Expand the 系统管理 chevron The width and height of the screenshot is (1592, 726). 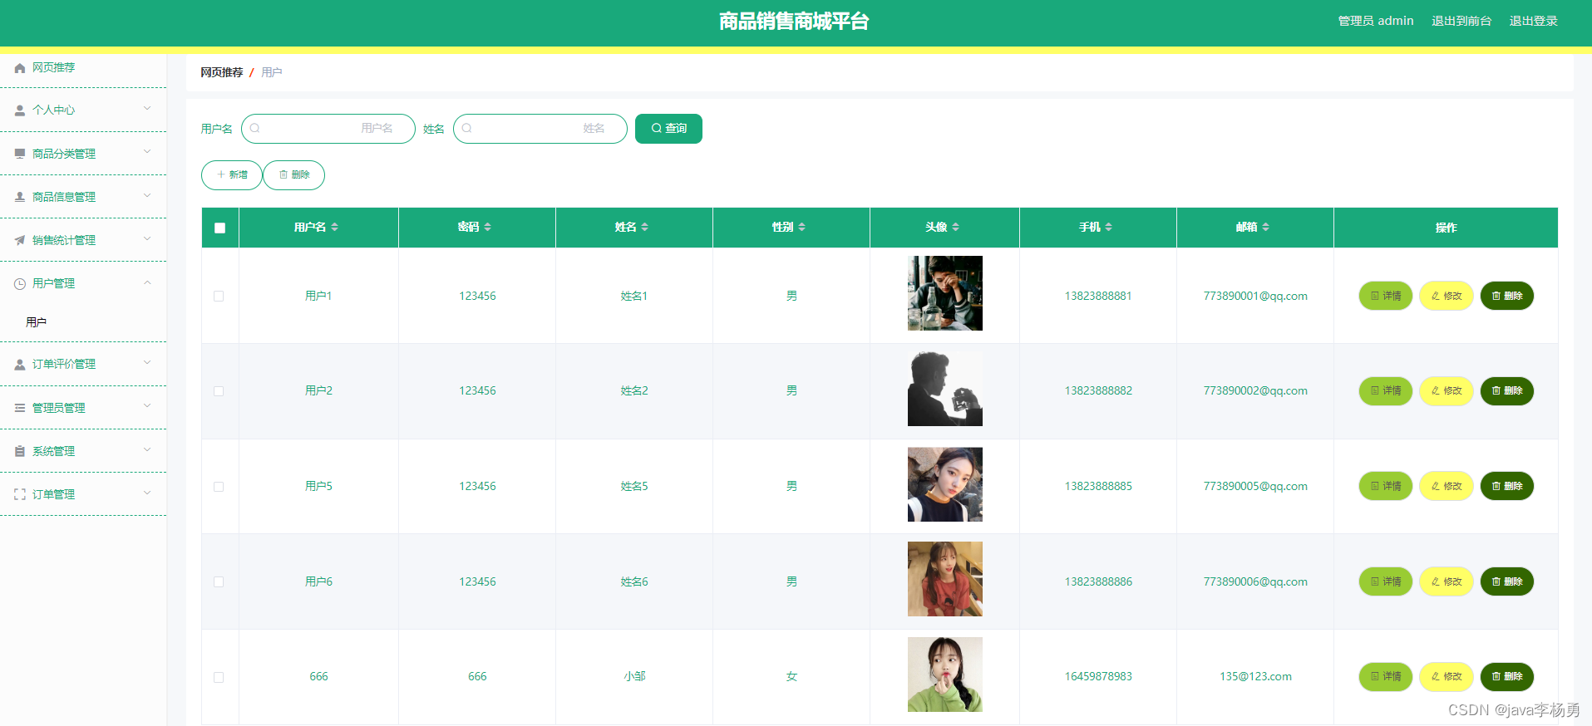point(147,449)
